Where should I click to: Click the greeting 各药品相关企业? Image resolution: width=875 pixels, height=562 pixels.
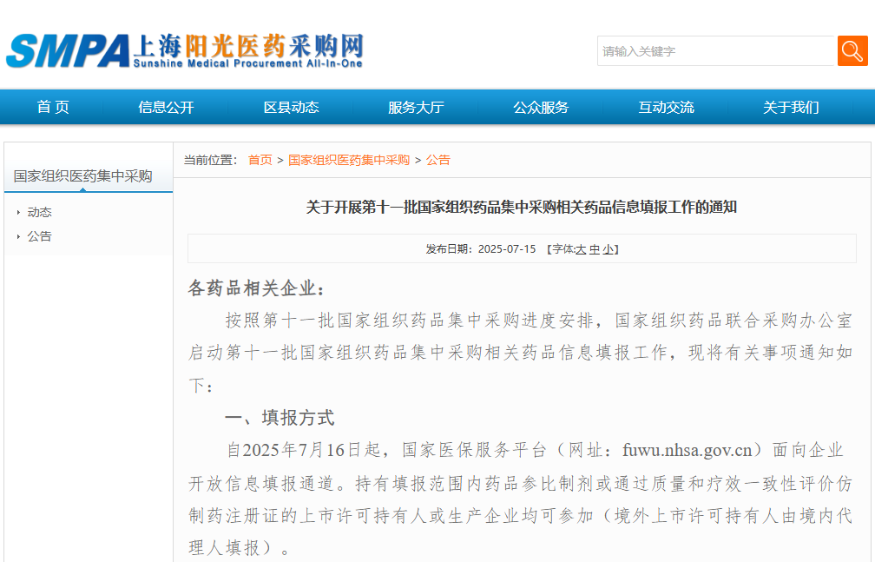tap(255, 288)
